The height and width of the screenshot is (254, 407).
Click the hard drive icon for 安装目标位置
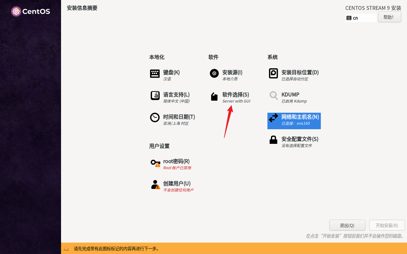coord(273,73)
